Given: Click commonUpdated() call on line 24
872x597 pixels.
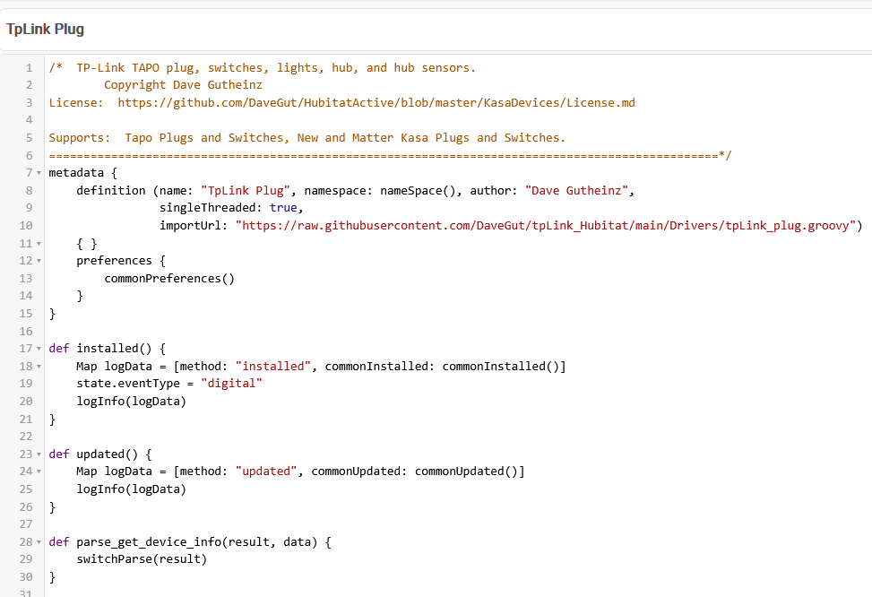Looking at the screenshot, I should (x=466, y=472).
